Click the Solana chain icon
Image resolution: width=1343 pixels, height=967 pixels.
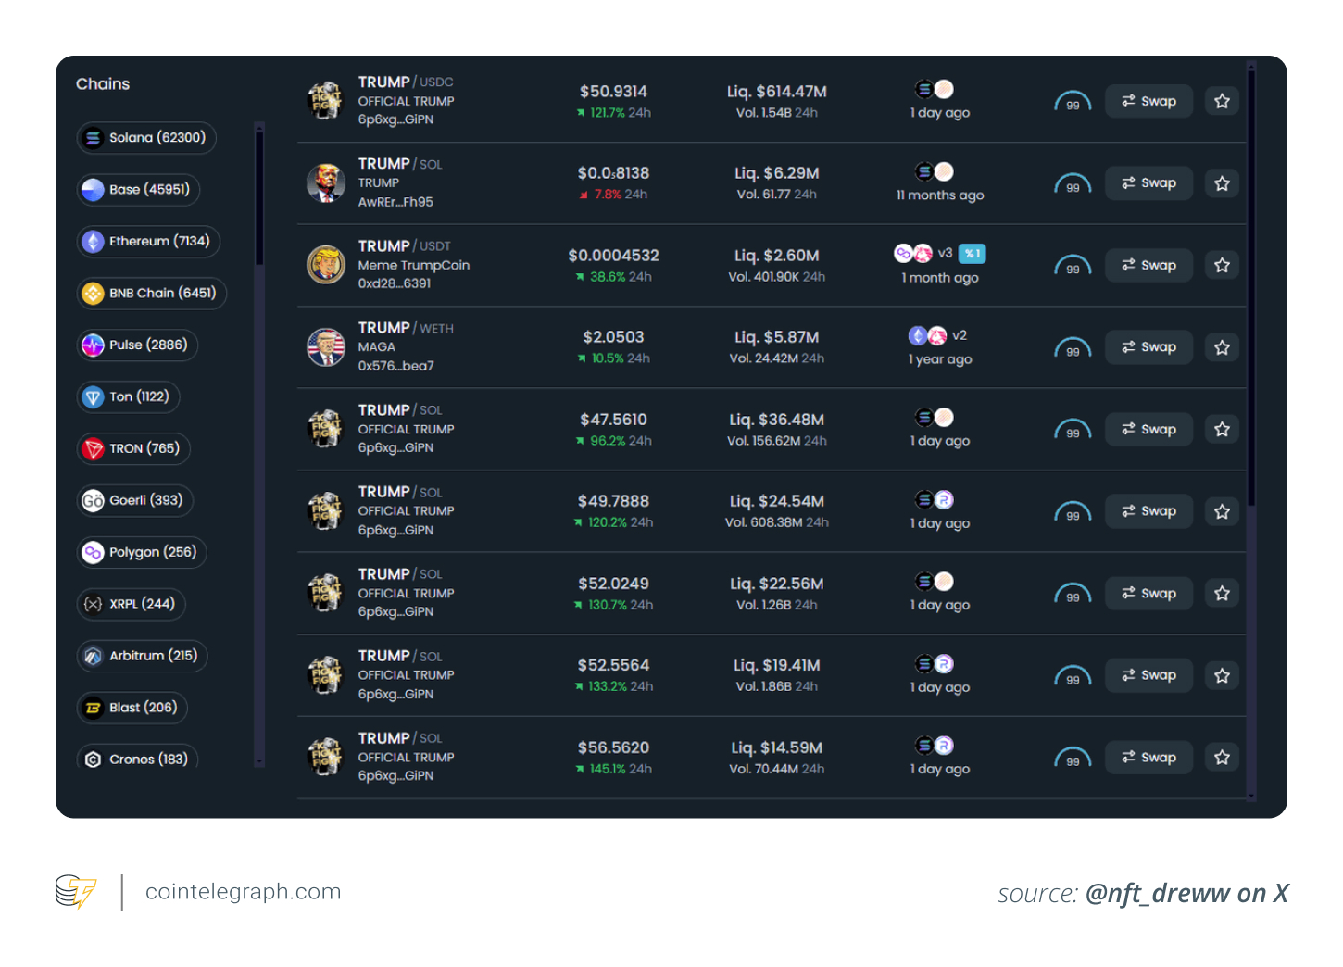[x=93, y=138]
